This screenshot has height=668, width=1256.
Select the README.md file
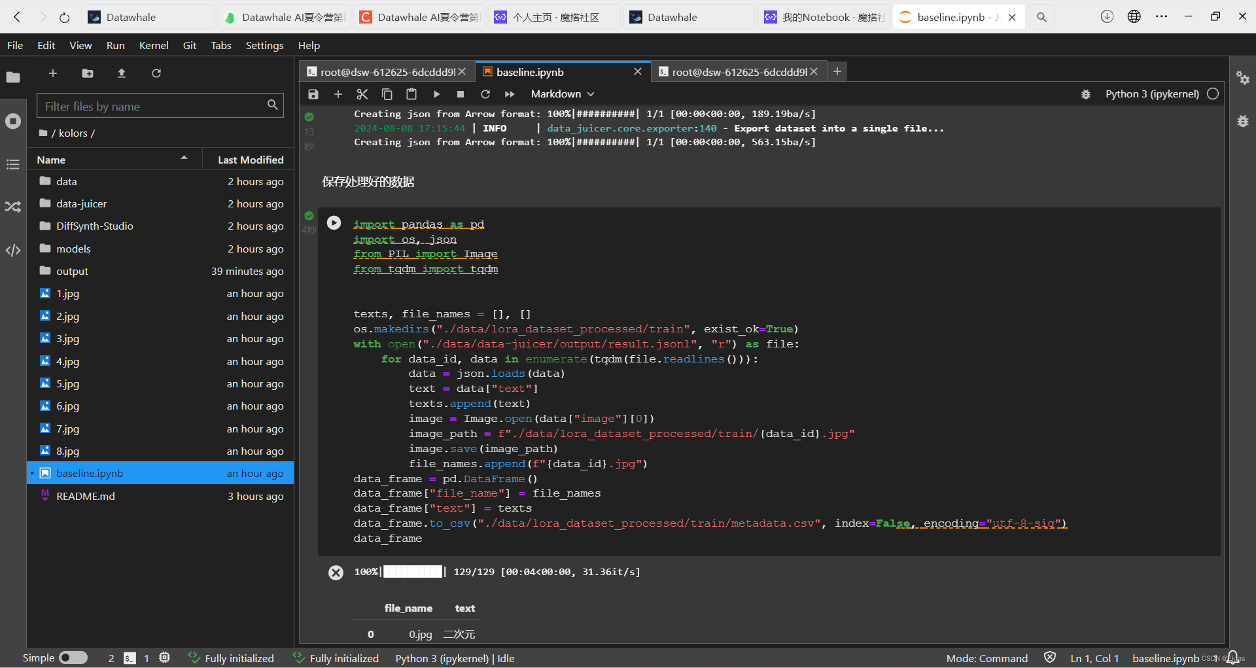160,496
